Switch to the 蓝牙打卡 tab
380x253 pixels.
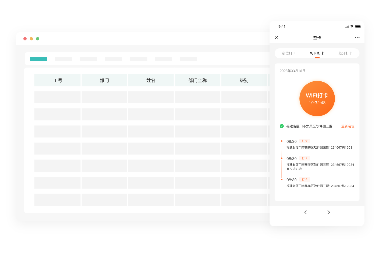[345, 53]
